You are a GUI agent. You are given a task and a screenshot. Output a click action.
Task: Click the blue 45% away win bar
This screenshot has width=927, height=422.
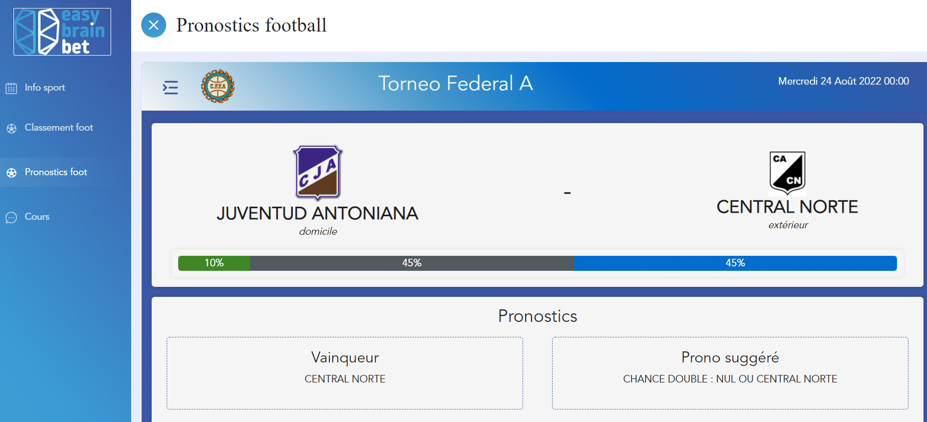coord(735,263)
